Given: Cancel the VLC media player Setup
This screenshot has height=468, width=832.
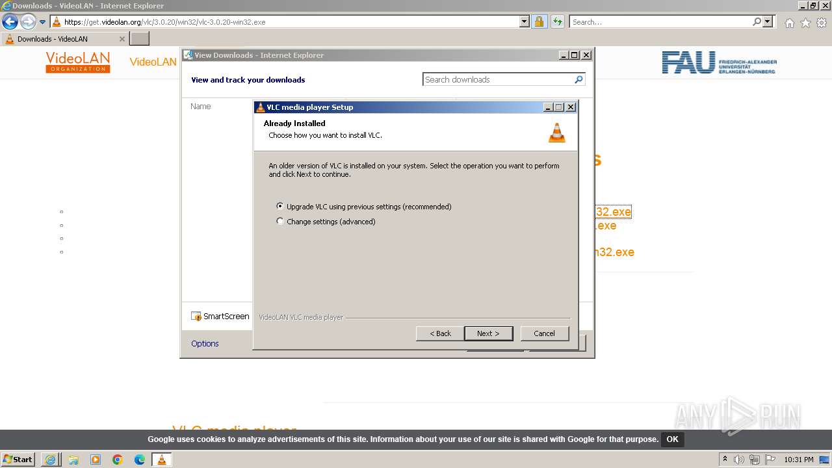Looking at the screenshot, I should click(545, 333).
